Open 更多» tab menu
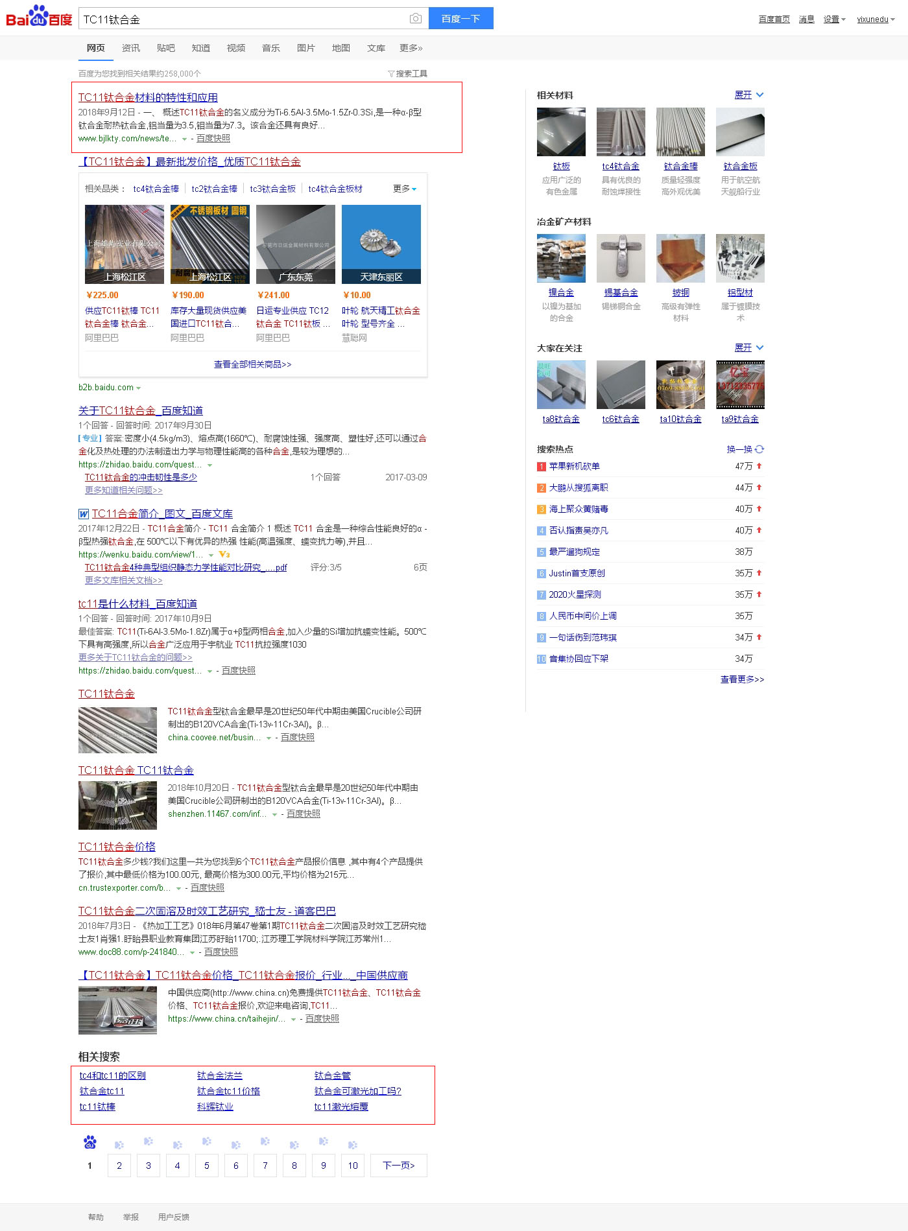 point(411,48)
